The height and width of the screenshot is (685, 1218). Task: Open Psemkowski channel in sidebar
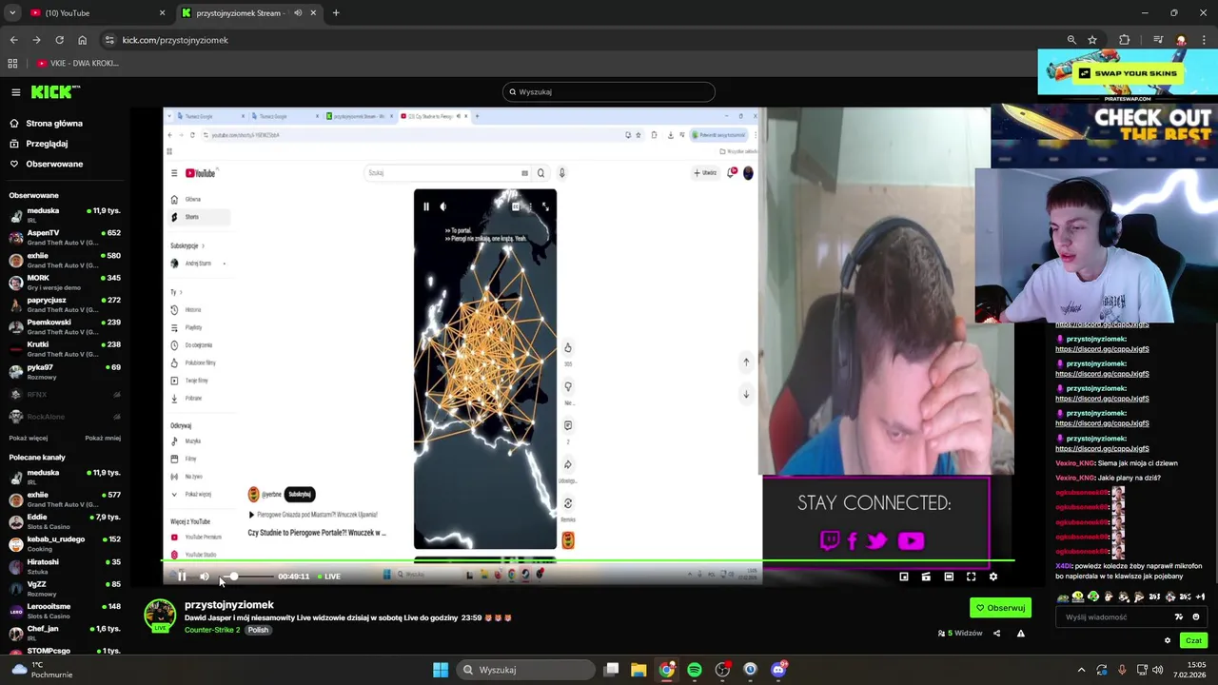pos(65,326)
